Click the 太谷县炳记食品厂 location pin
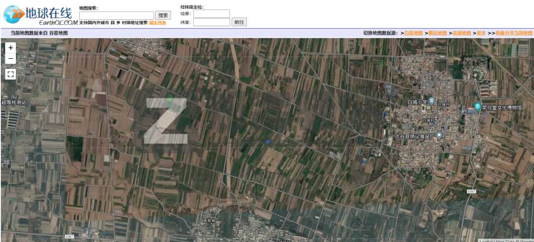The width and height of the screenshot is (534, 242). pos(439,135)
